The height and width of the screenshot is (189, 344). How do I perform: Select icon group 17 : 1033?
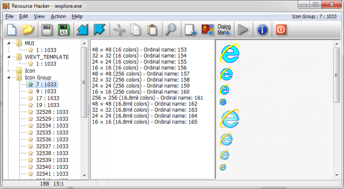pyautogui.click(x=48, y=98)
